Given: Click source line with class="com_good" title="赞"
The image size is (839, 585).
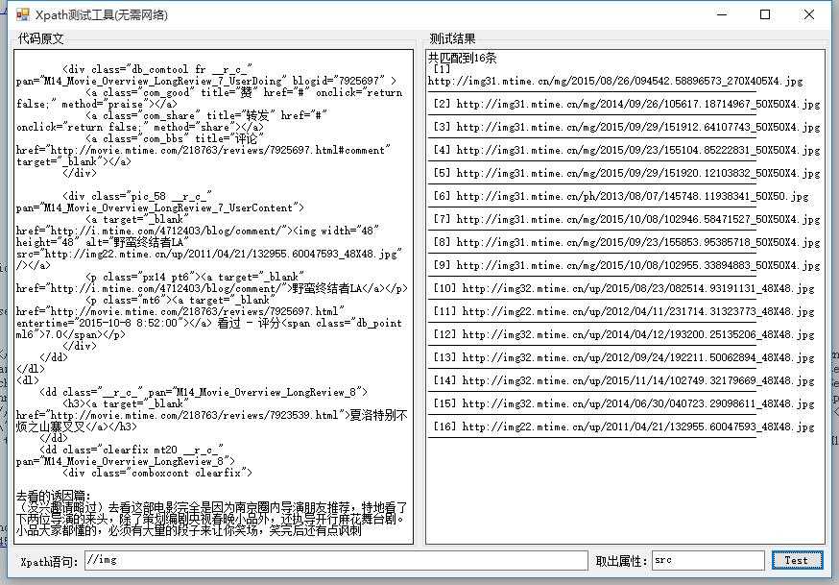Looking at the screenshot, I should click(x=244, y=92).
